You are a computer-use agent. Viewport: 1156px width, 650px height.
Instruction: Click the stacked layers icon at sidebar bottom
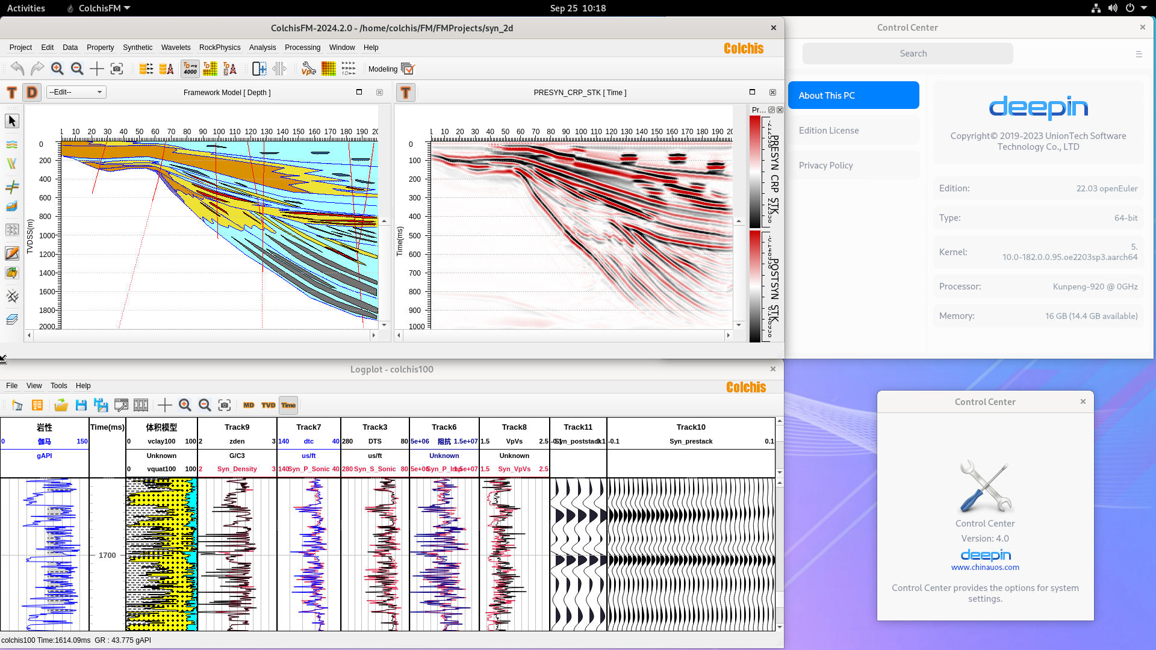pyautogui.click(x=12, y=319)
